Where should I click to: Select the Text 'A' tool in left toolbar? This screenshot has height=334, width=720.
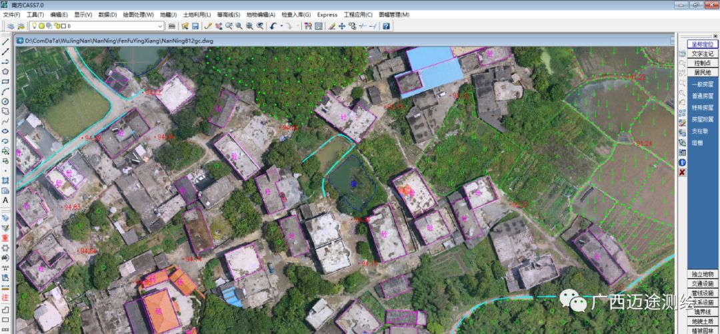(5, 200)
